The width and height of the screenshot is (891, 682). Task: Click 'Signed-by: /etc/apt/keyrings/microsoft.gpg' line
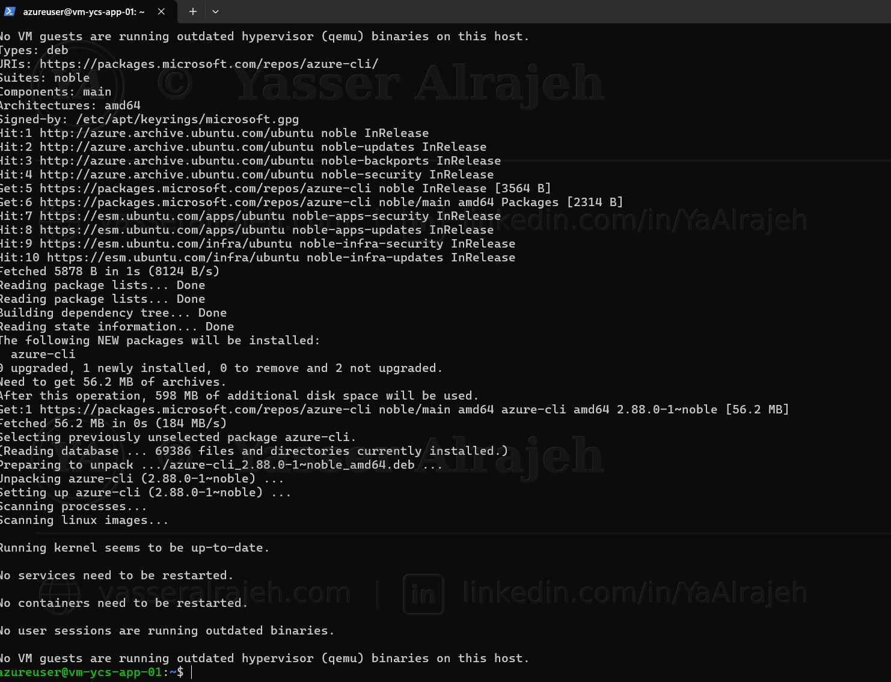149,119
